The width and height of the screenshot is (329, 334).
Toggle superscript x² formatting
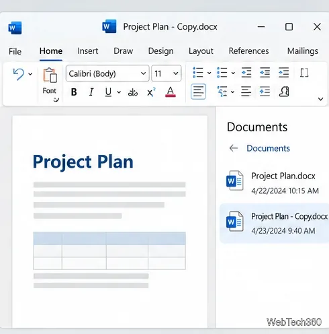tap(151, 92)
